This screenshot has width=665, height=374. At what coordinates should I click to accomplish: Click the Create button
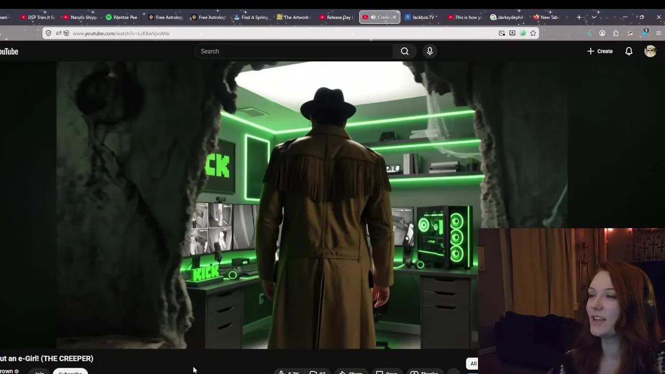pyautogui.click(x=600, y=51)
